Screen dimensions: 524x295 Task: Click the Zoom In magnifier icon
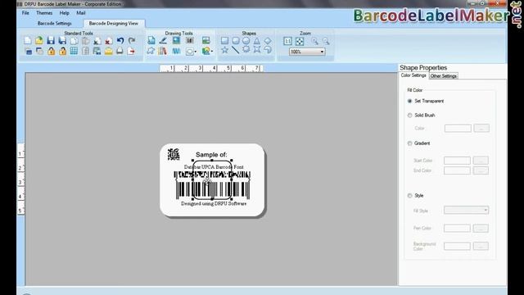click(x=314, y=41)
